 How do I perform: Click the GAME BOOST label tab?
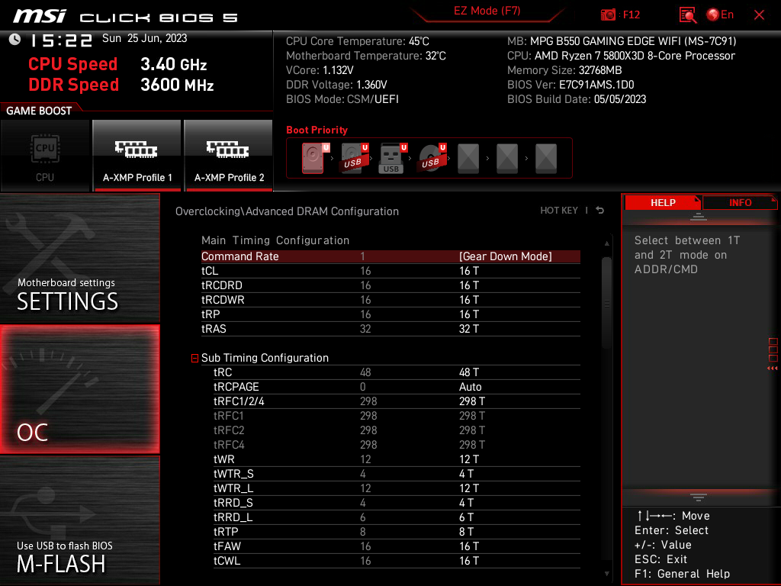[x=39, y=111]
